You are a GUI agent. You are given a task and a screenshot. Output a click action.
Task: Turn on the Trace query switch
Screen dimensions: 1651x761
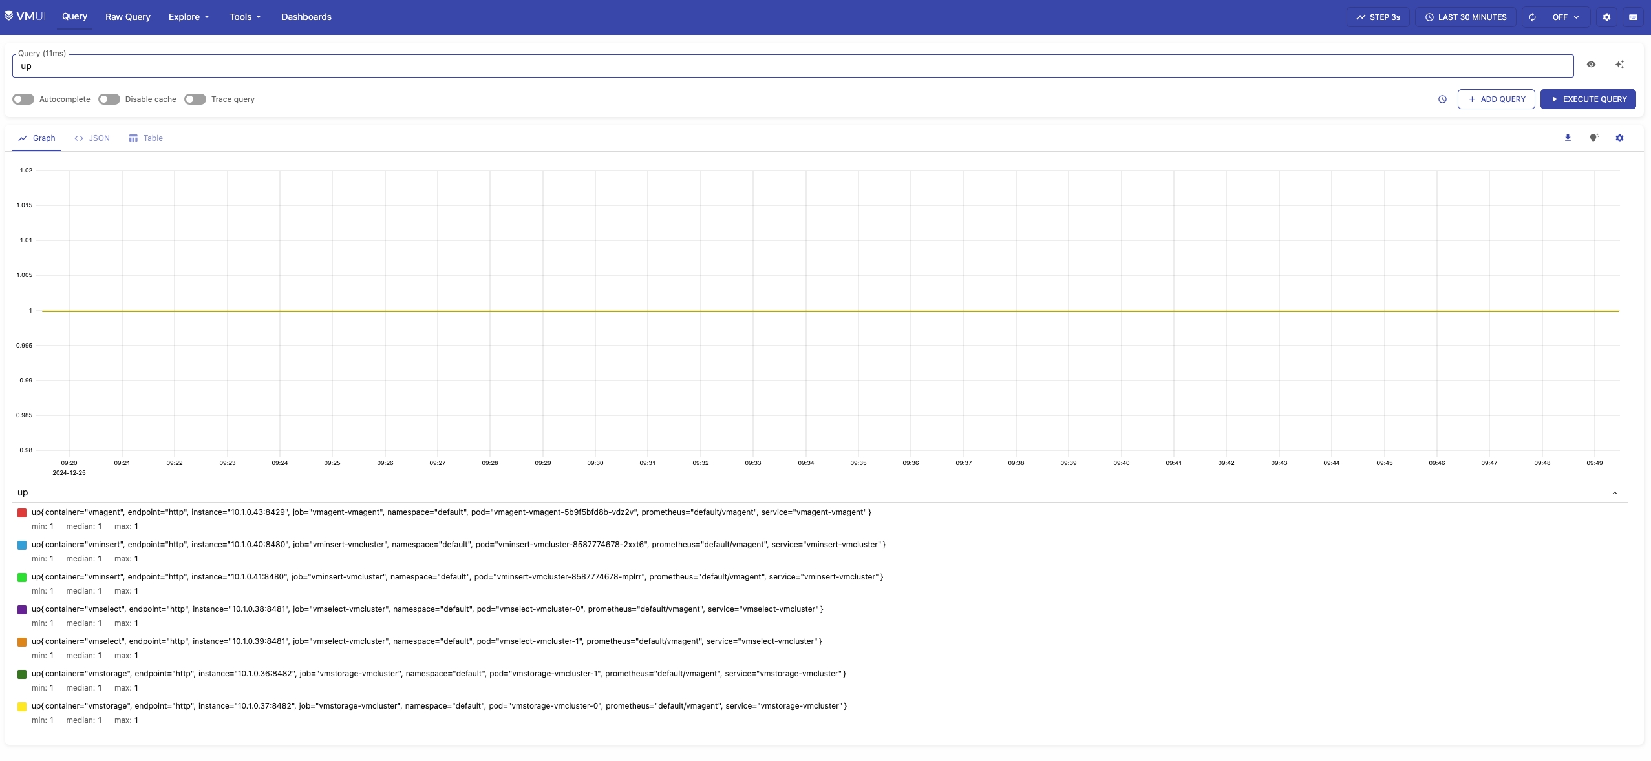click(x=195, y=99)
